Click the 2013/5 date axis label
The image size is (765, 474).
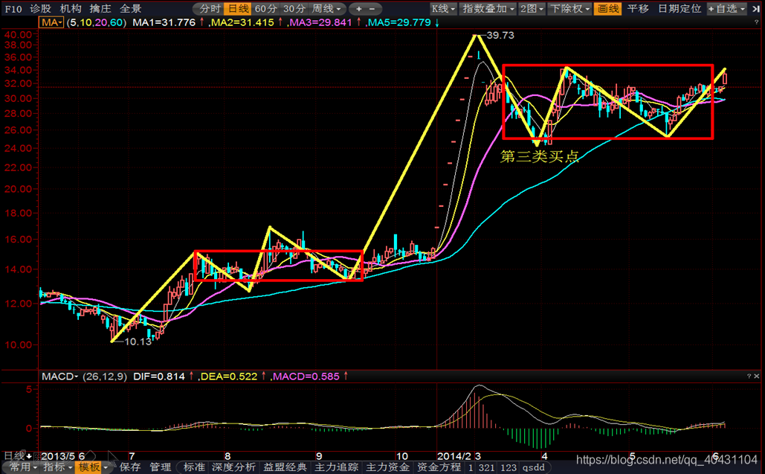click(x=58, y=456)
